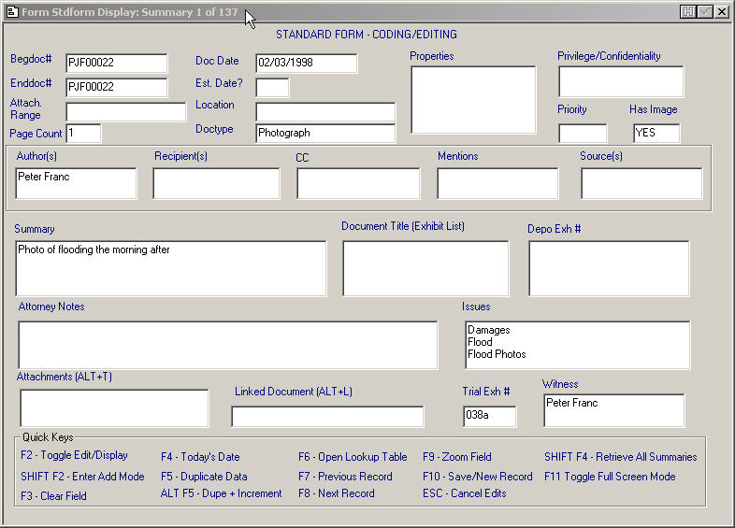This screenshot has height=528, width=735.
Task: Click the Priority input field
Action: pyautogui.click(x=583, y=134)
